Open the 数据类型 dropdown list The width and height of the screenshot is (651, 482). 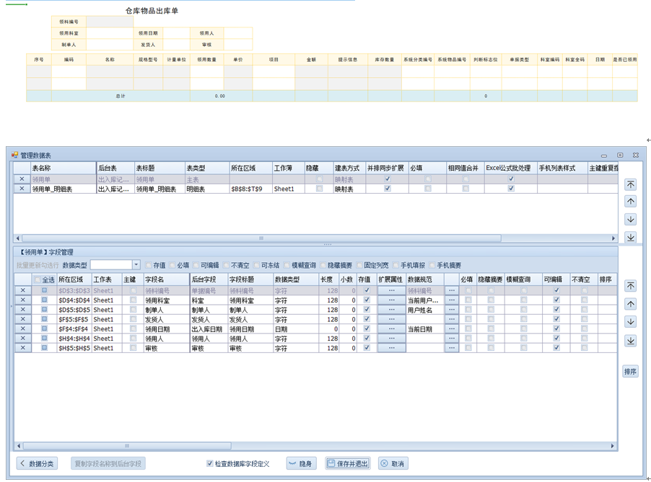pos(136,265)
